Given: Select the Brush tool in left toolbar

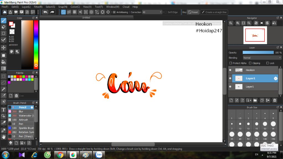Looking at the screenshot, I should [3, 20].
